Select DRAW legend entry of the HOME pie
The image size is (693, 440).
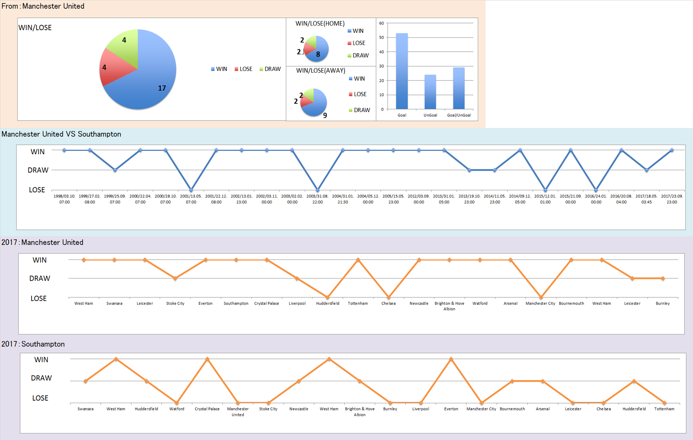(x=358, y=55)
